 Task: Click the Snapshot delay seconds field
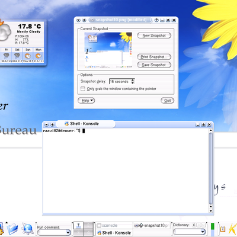120,82
